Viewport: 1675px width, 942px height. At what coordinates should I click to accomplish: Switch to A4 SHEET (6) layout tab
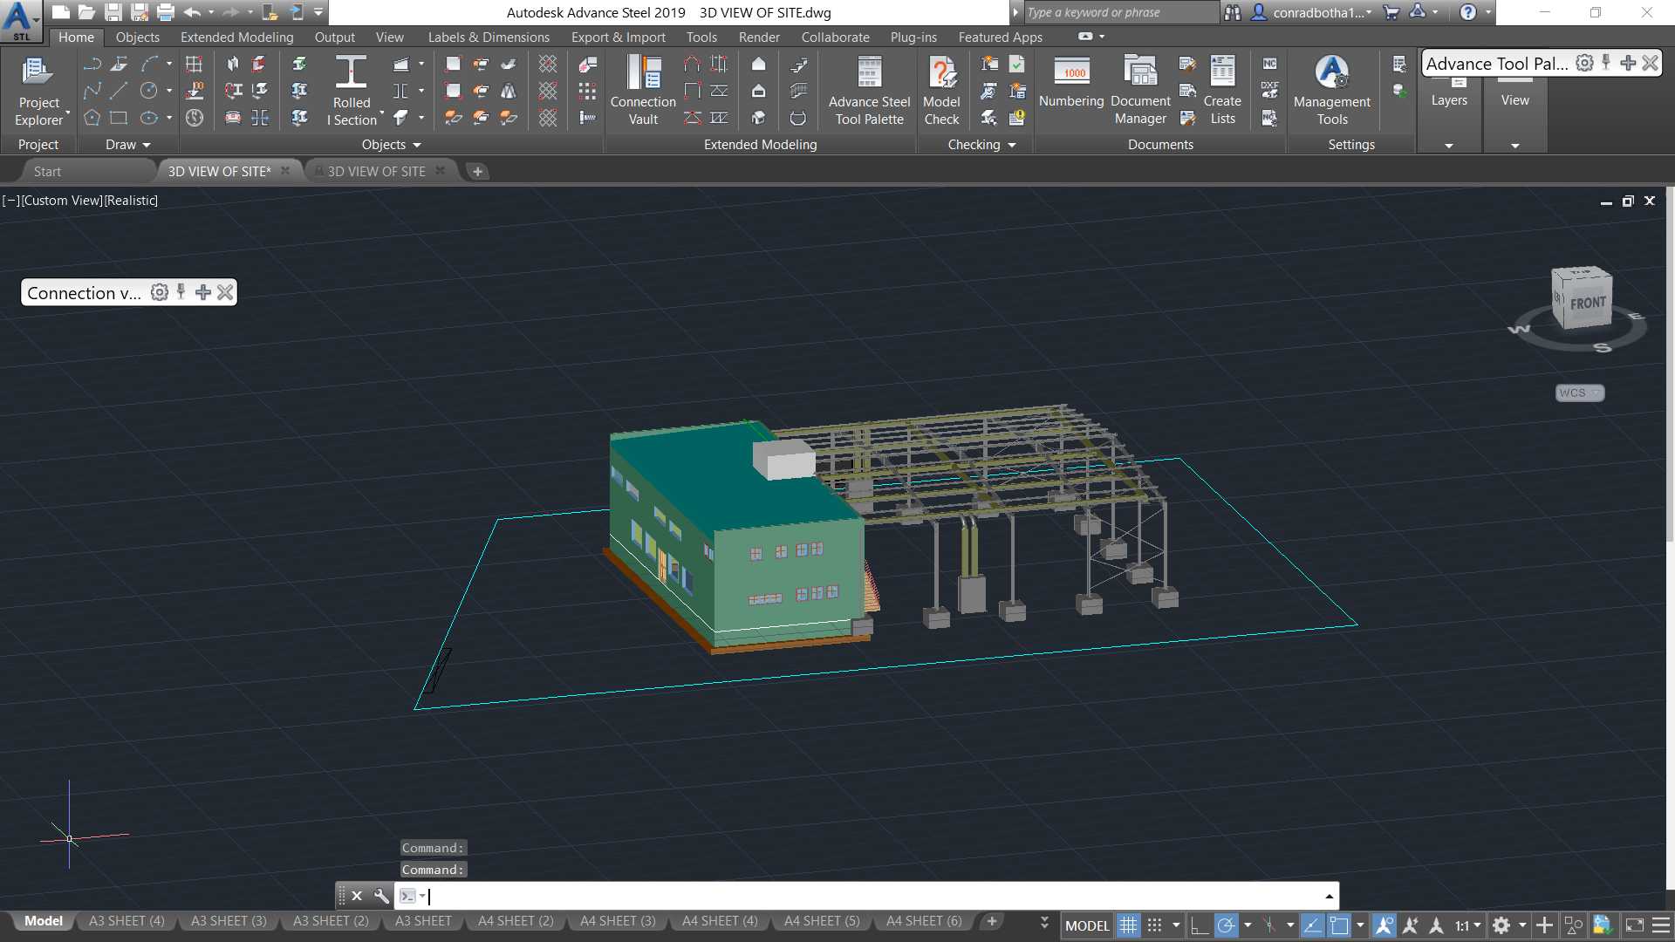(924, 921)
